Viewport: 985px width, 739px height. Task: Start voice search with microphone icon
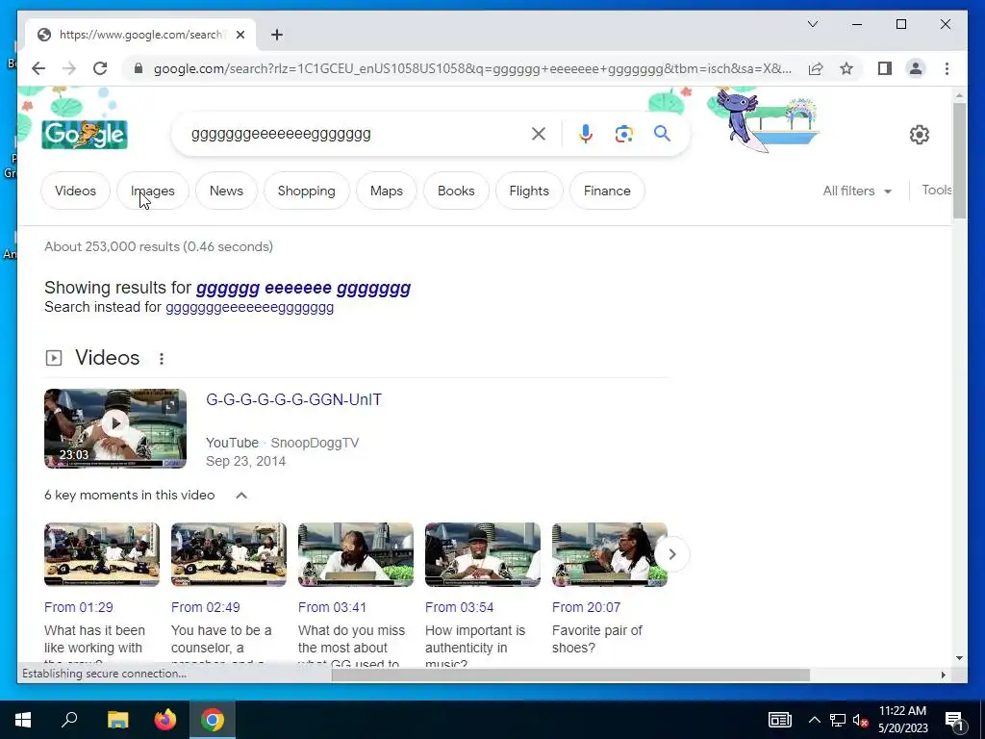(586, 133)
